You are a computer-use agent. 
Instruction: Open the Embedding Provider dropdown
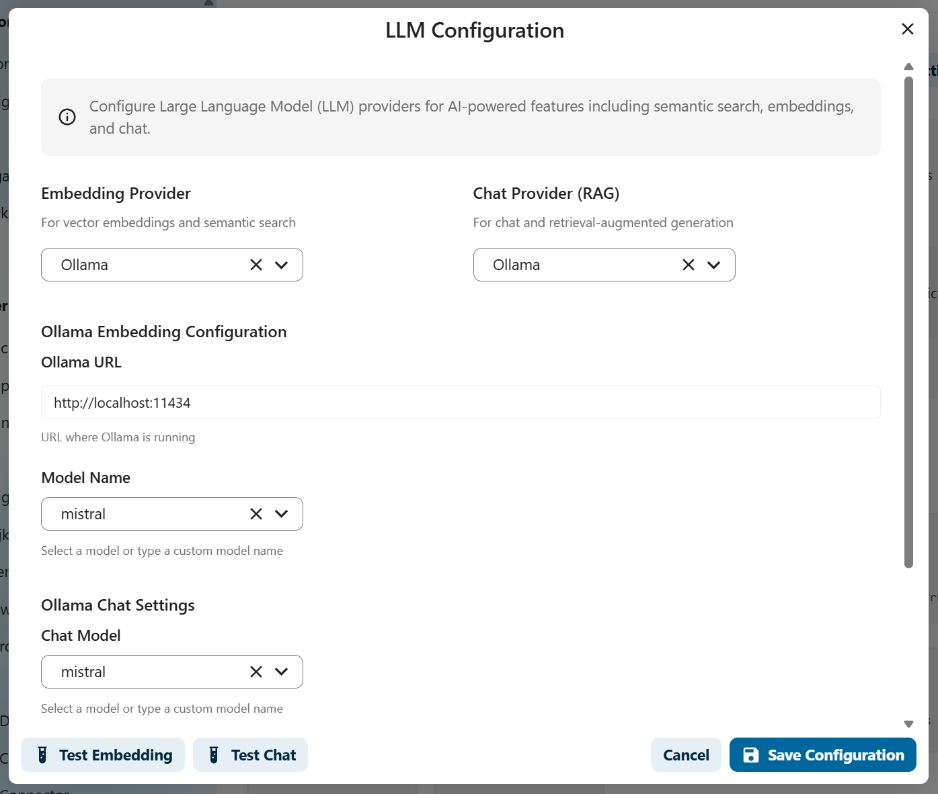click(x=282, y=265)
